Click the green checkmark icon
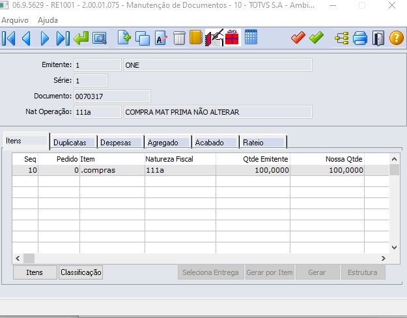Image resolution: width=407 pixels, height=318 pixels. pyautogui.click(x=316, y=37)
